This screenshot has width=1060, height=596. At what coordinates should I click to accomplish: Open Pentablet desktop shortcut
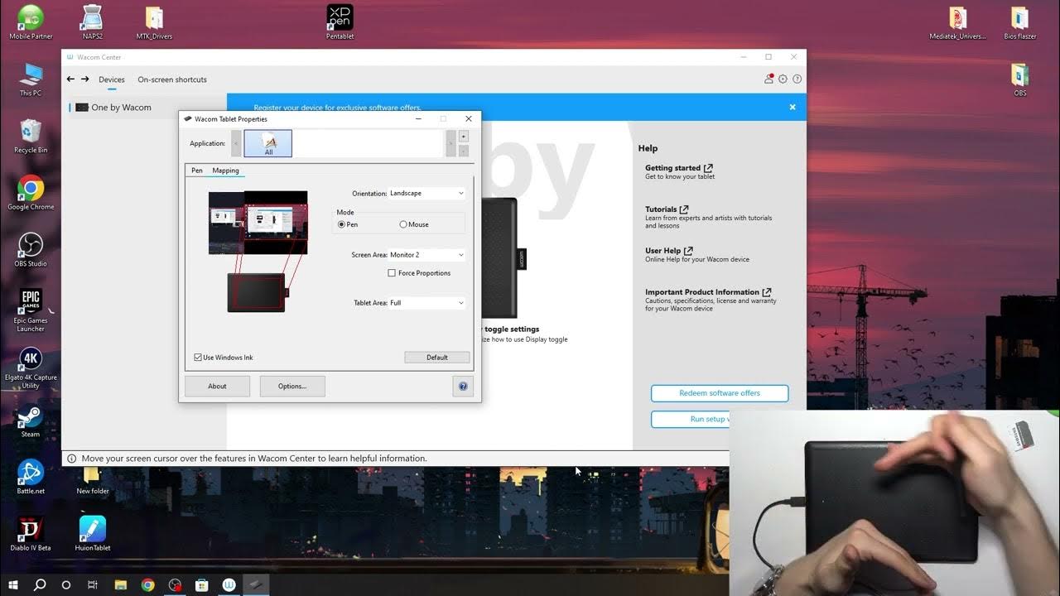[x=340, y=22]
